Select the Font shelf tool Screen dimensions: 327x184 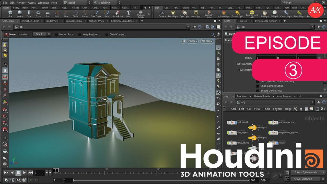[x=129, y=14]
